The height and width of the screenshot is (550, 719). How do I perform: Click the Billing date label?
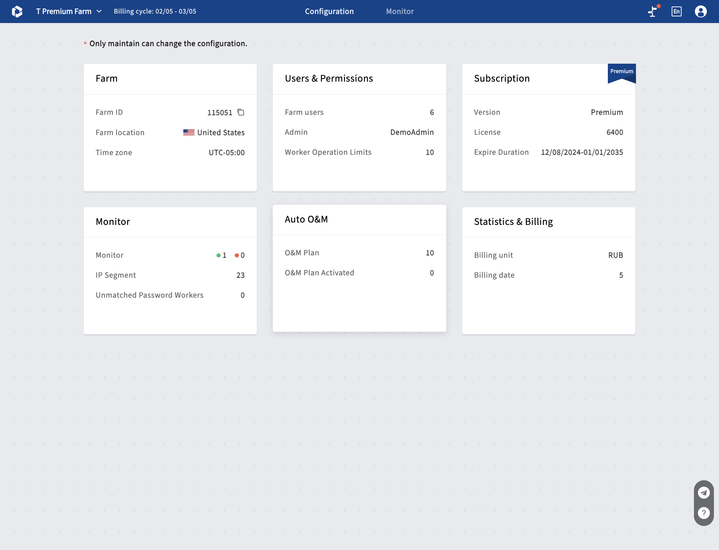(494, 275)
